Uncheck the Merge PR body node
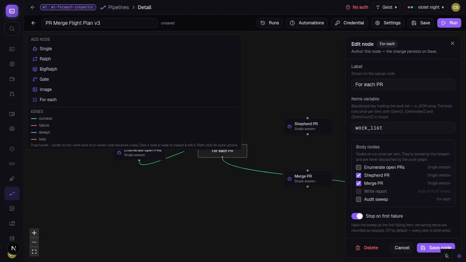 coord(359,183)
